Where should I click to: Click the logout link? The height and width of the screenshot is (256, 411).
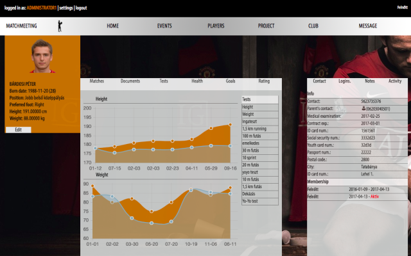tap(81, 8)
